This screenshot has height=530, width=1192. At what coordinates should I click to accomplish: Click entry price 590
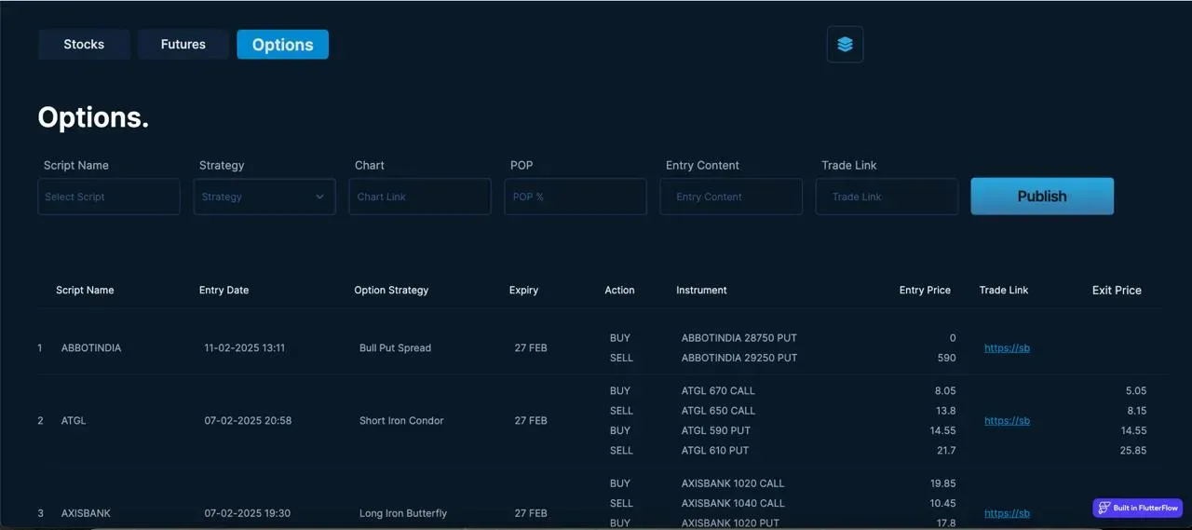[946, 358]
